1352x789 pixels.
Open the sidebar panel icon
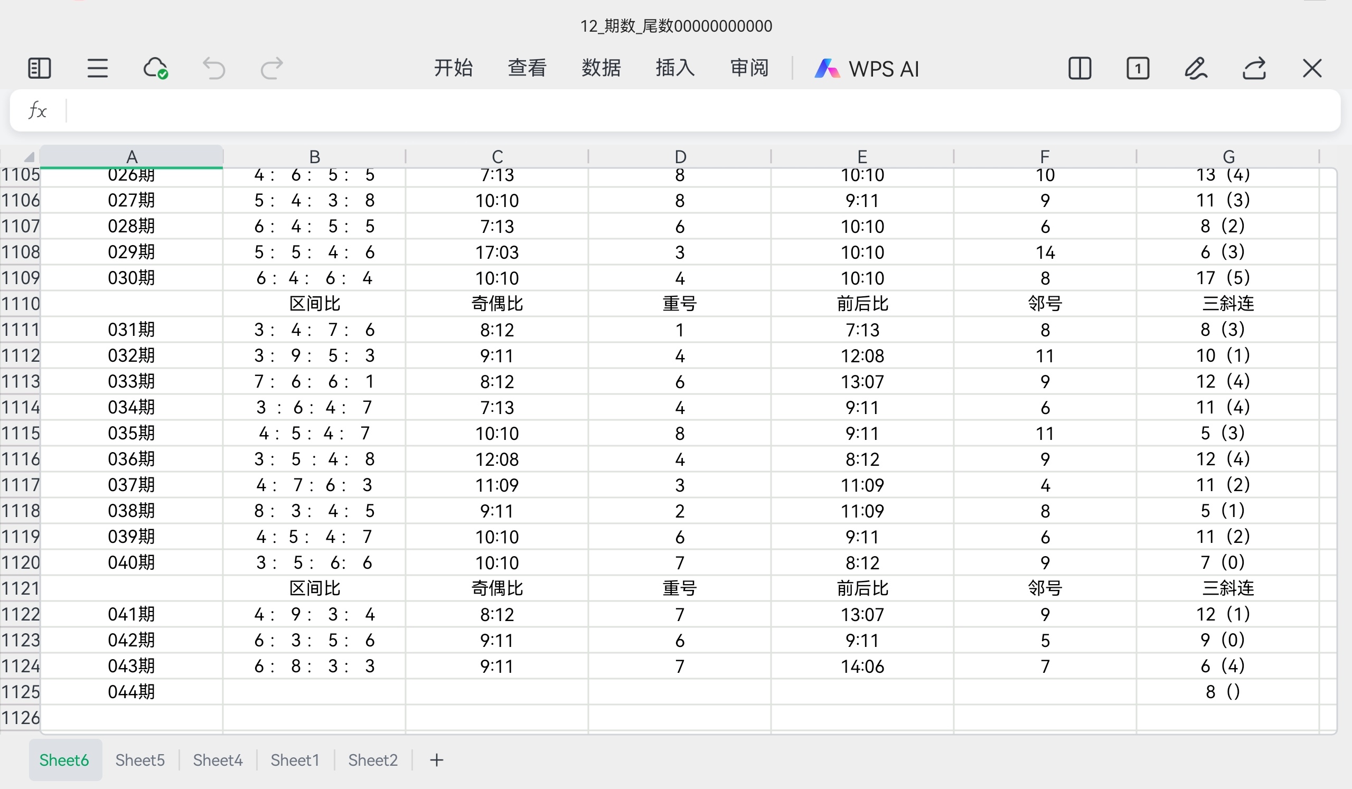tap(39, 69)
